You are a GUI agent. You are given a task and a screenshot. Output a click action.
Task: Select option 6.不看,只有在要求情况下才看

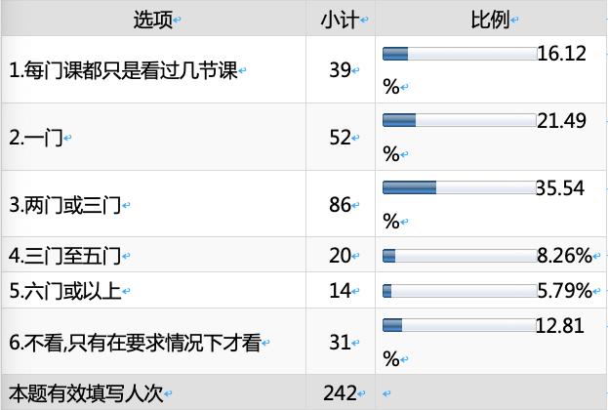pyautogui.click(x=134, y=341)
